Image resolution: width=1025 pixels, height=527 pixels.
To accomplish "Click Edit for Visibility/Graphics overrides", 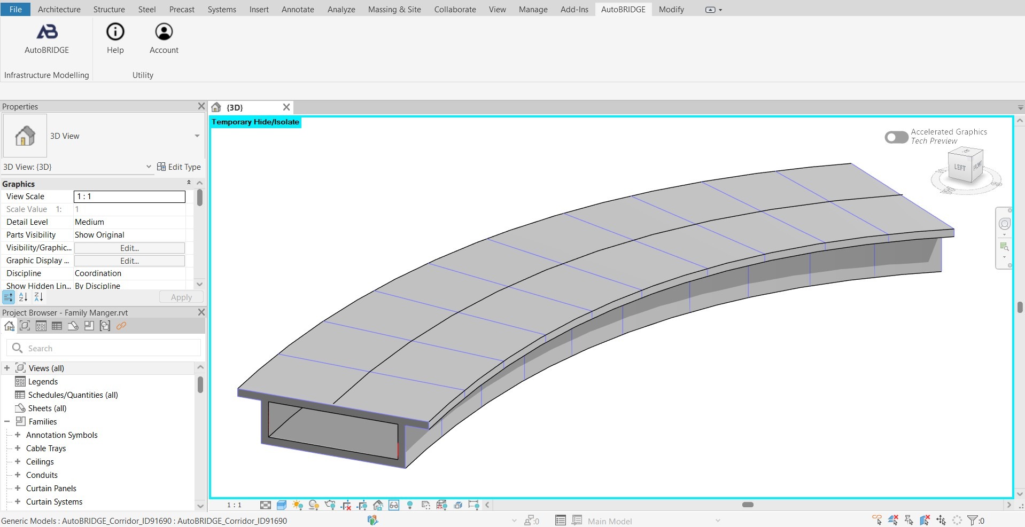I will pyautogui.click(x=129, y=248).
